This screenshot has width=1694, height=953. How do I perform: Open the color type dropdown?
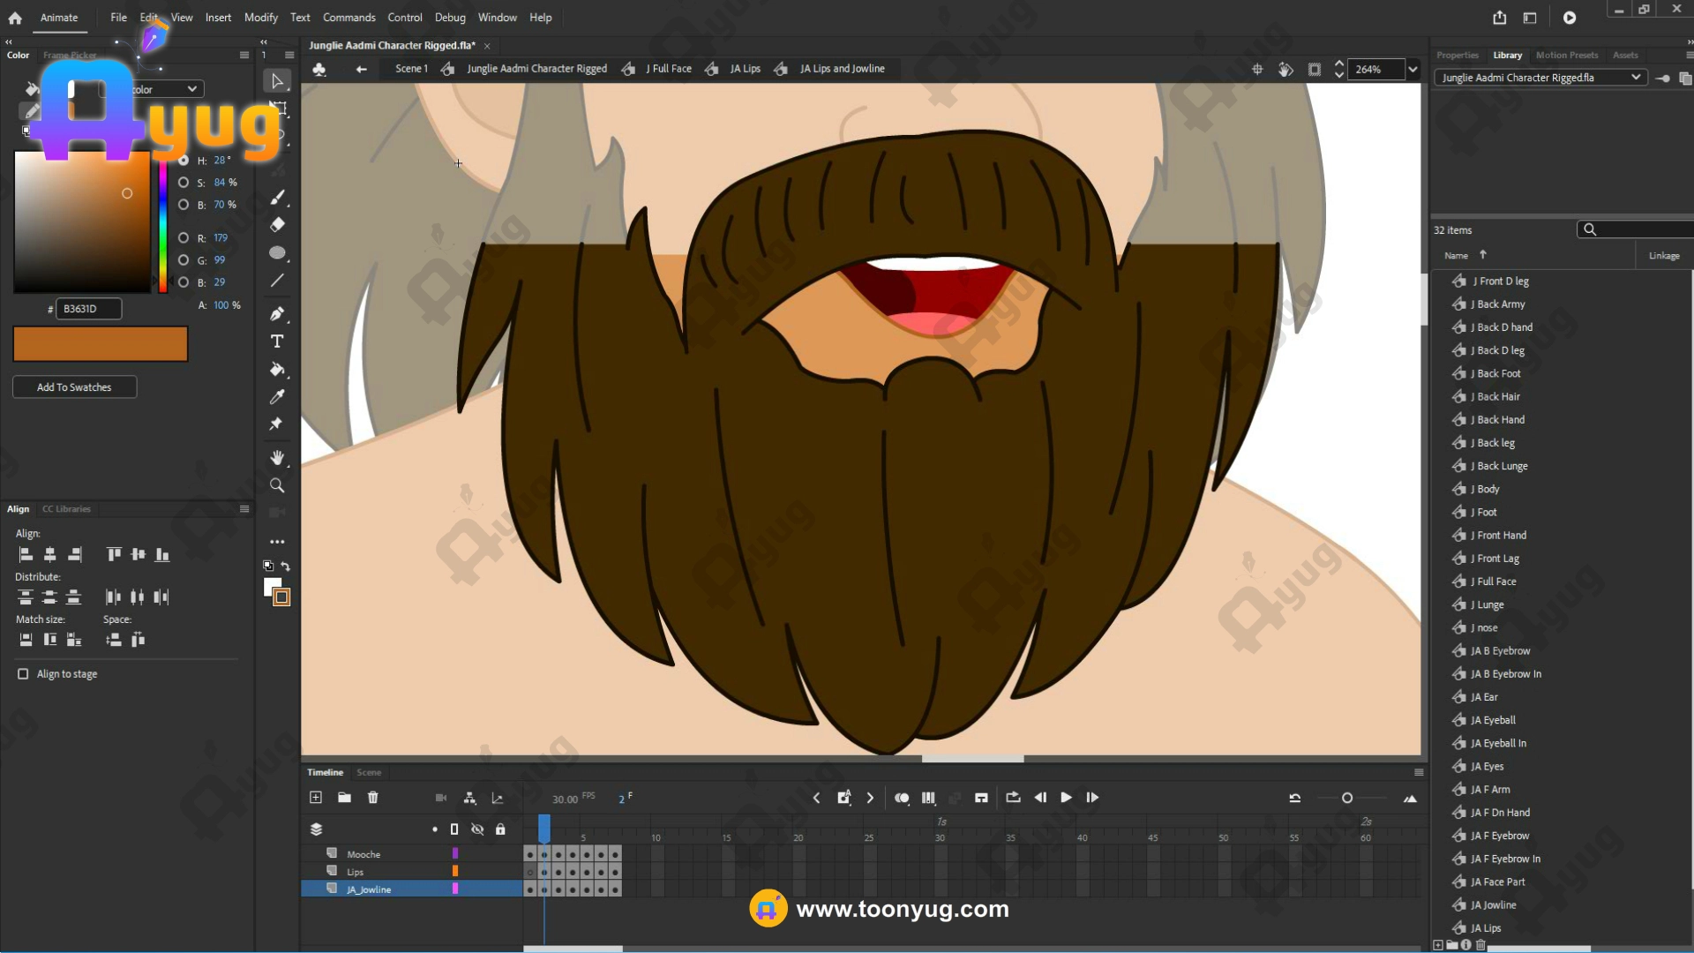click(191, 89)
